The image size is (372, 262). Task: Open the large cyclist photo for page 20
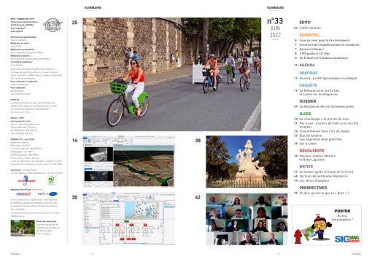(171, 74)
